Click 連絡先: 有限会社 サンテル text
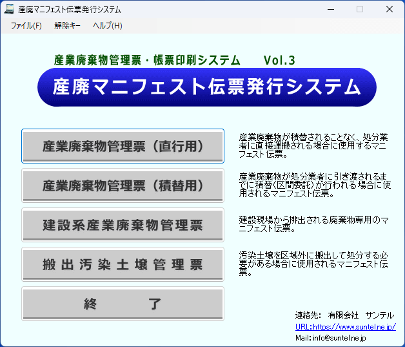The width and height of the screenshot is (405, 347). (344, 315)
